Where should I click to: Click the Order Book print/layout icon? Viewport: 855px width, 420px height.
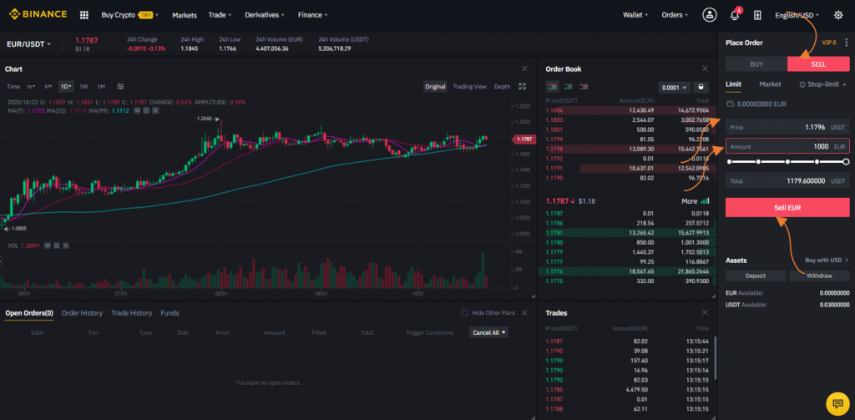701,88
